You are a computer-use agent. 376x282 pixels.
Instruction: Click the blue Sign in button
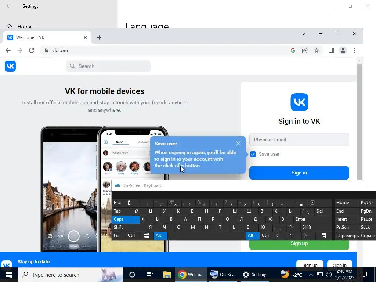click(x=299, y=173)
